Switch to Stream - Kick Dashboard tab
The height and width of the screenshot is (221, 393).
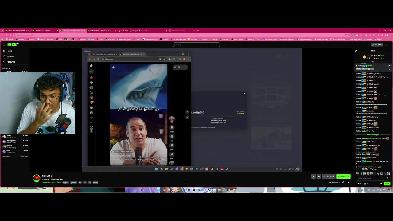pyautogui.click(x=45, y=31)
